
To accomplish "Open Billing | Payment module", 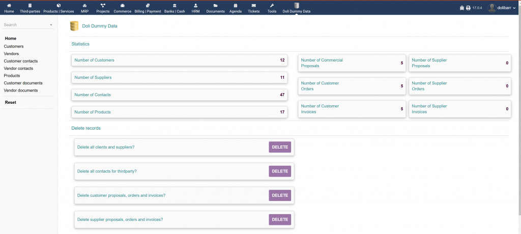I will click(148, 6).
